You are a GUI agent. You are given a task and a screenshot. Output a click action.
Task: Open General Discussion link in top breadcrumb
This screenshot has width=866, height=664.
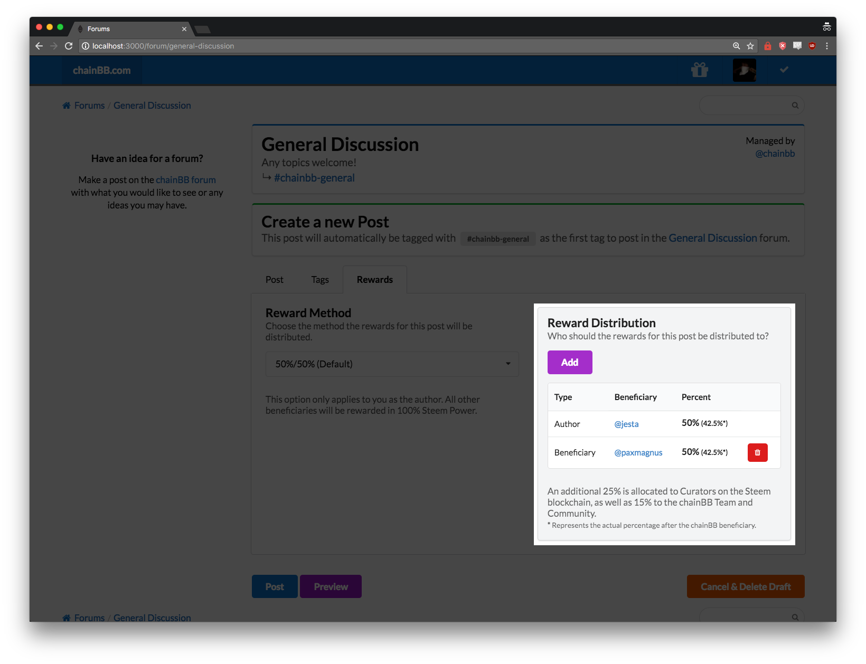(152, 106)
